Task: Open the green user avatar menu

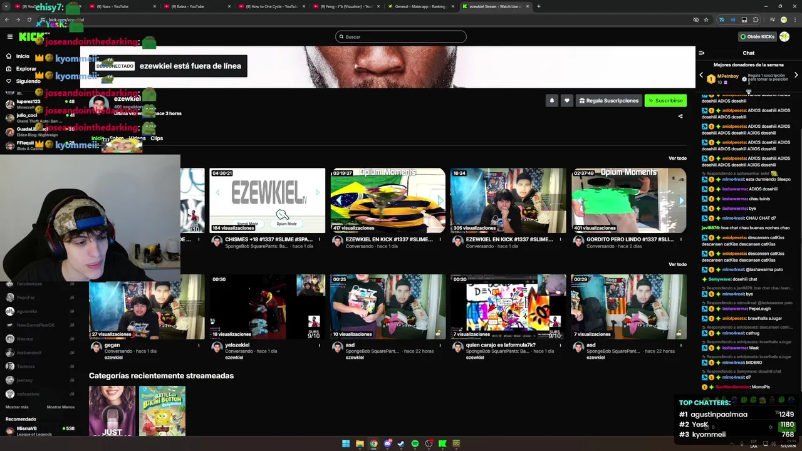Action: pos(784,37)
